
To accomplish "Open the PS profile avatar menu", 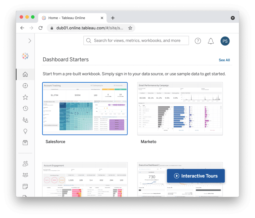I will coord(225,41).
